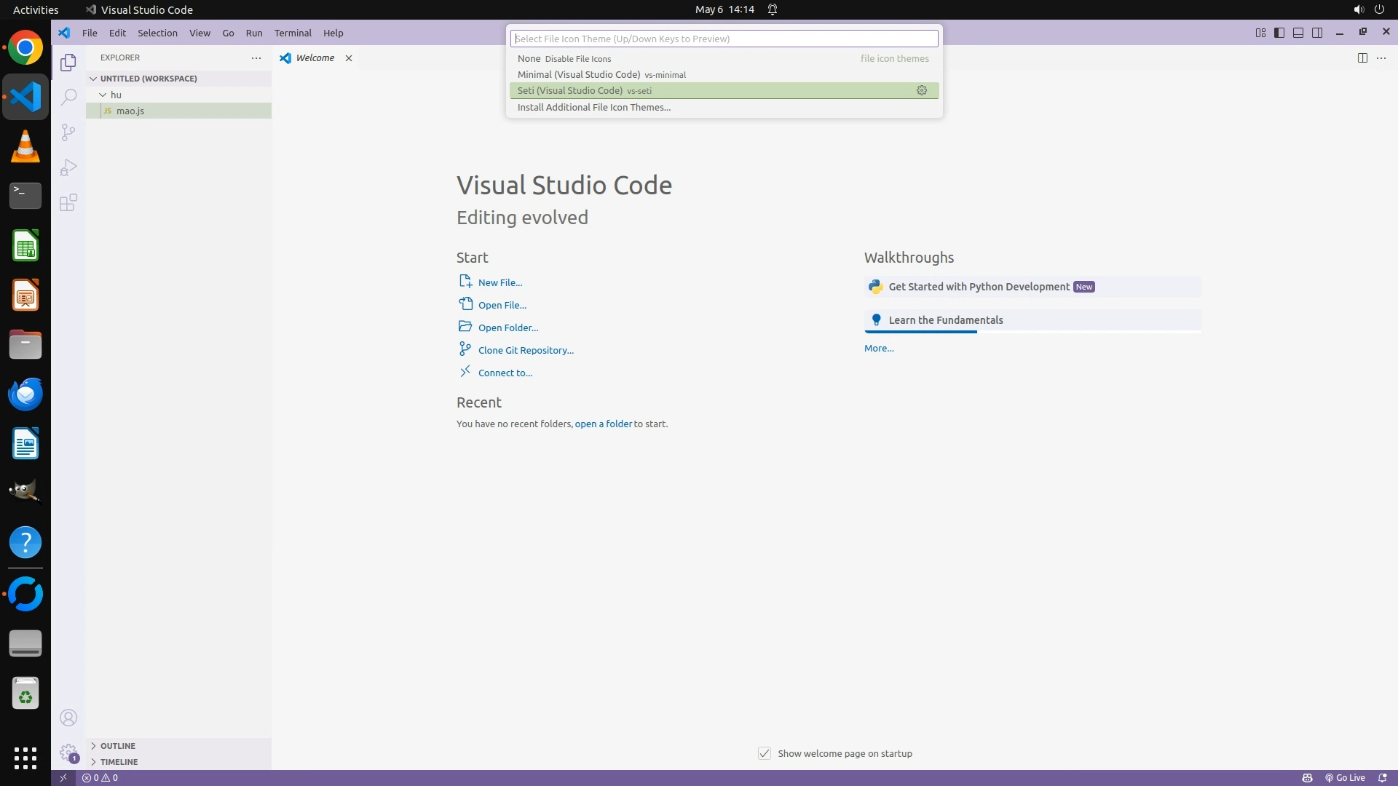
Task: Split the editor to the right
Action: click(x=1362, y=57)
